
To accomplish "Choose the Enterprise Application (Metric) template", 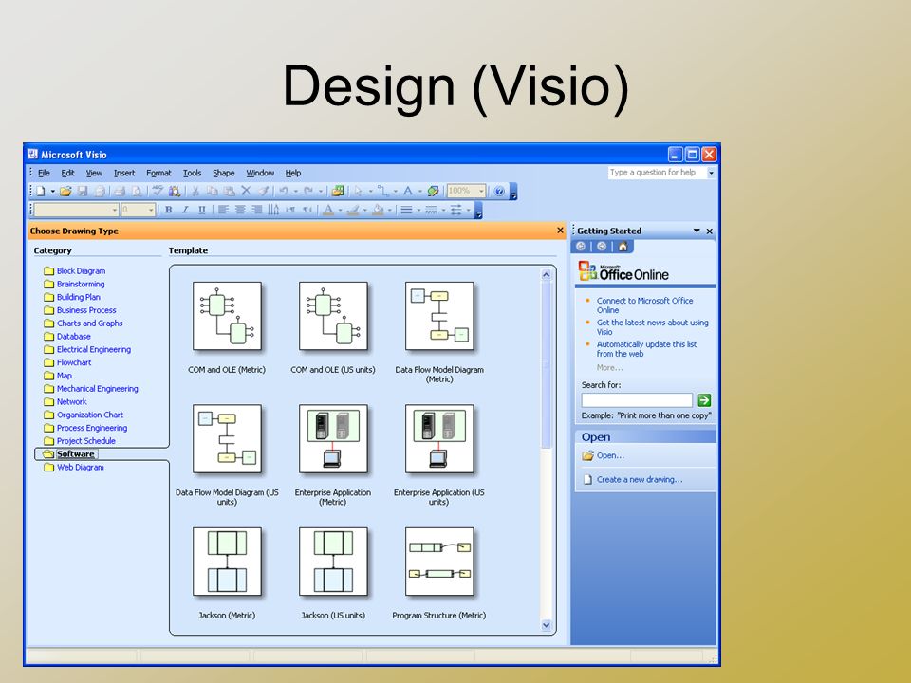I will 333,454.
